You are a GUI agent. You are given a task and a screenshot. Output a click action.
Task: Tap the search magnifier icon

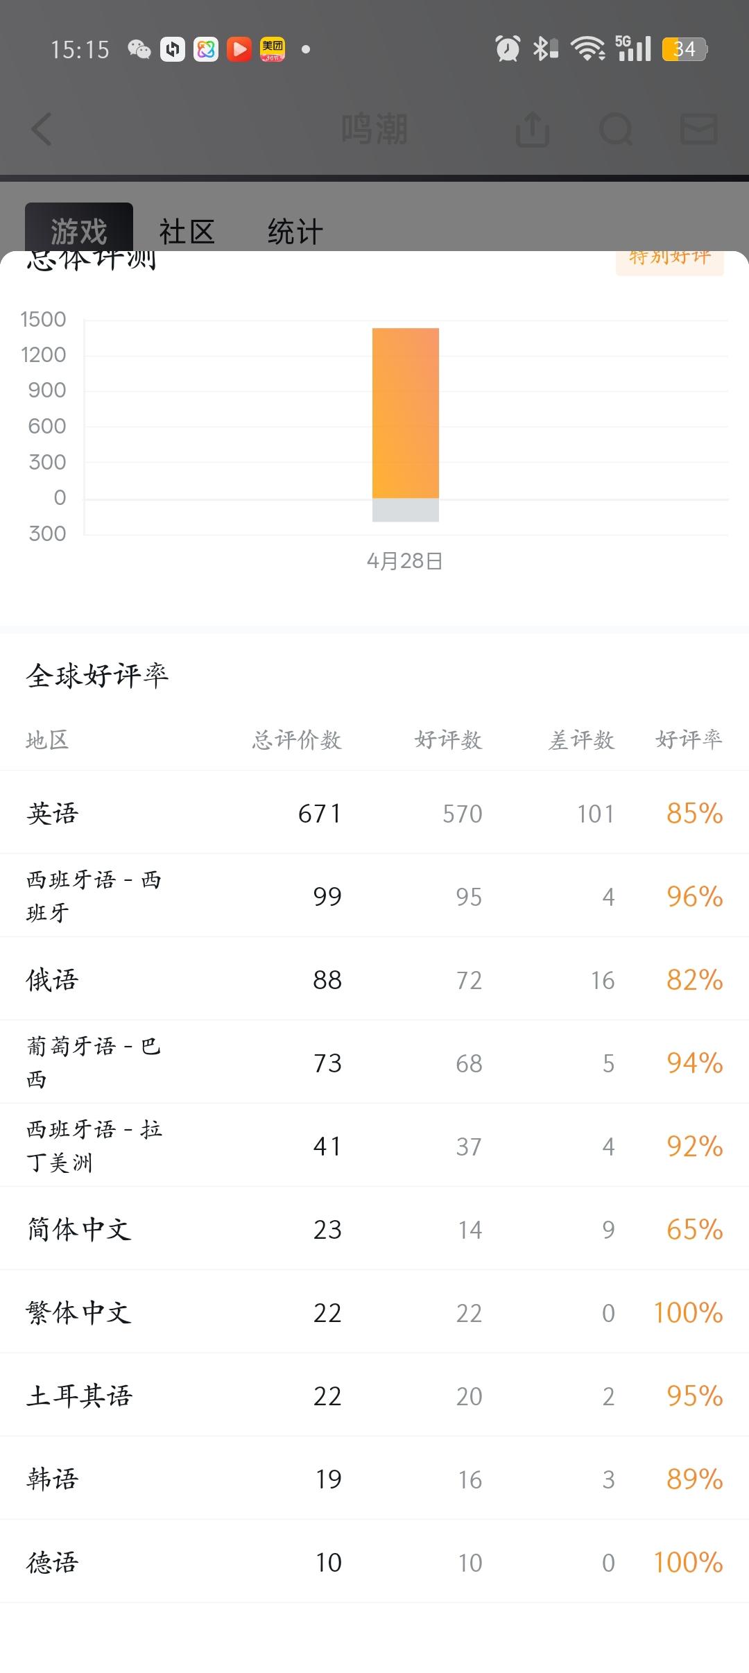point(616,129)
